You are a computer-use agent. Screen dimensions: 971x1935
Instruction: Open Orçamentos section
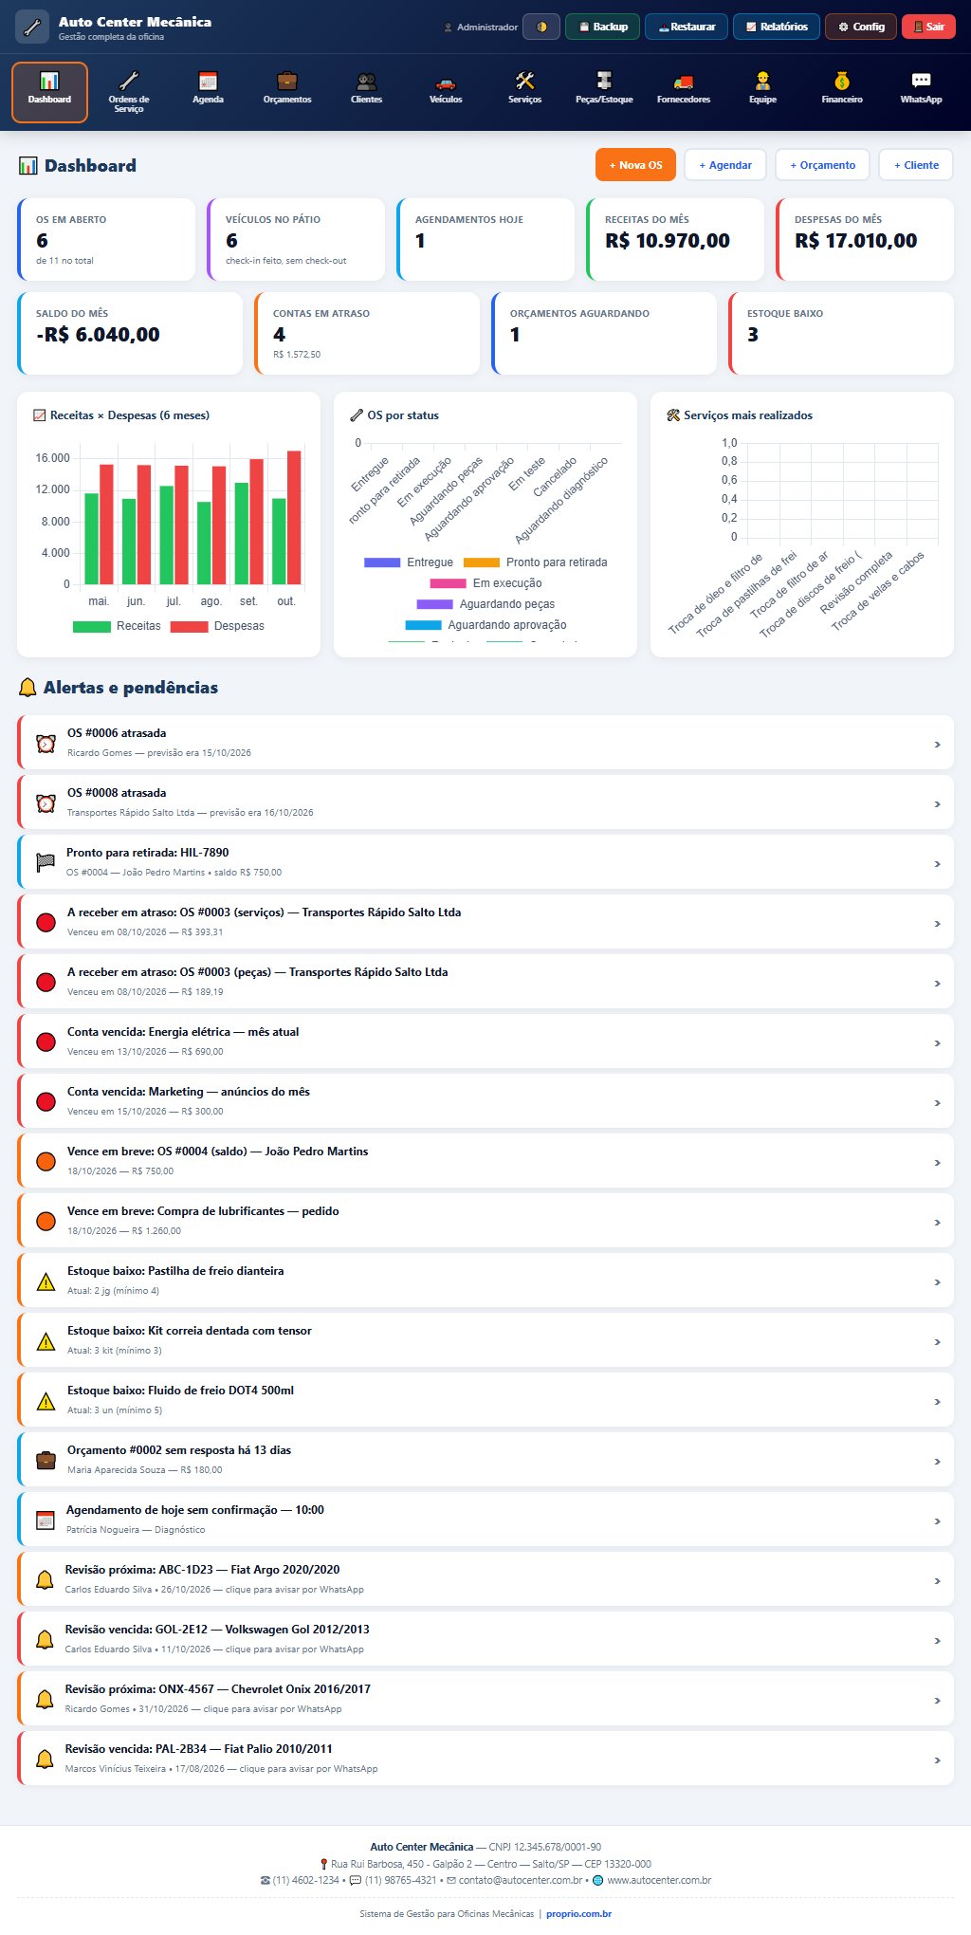coord(287,92)
